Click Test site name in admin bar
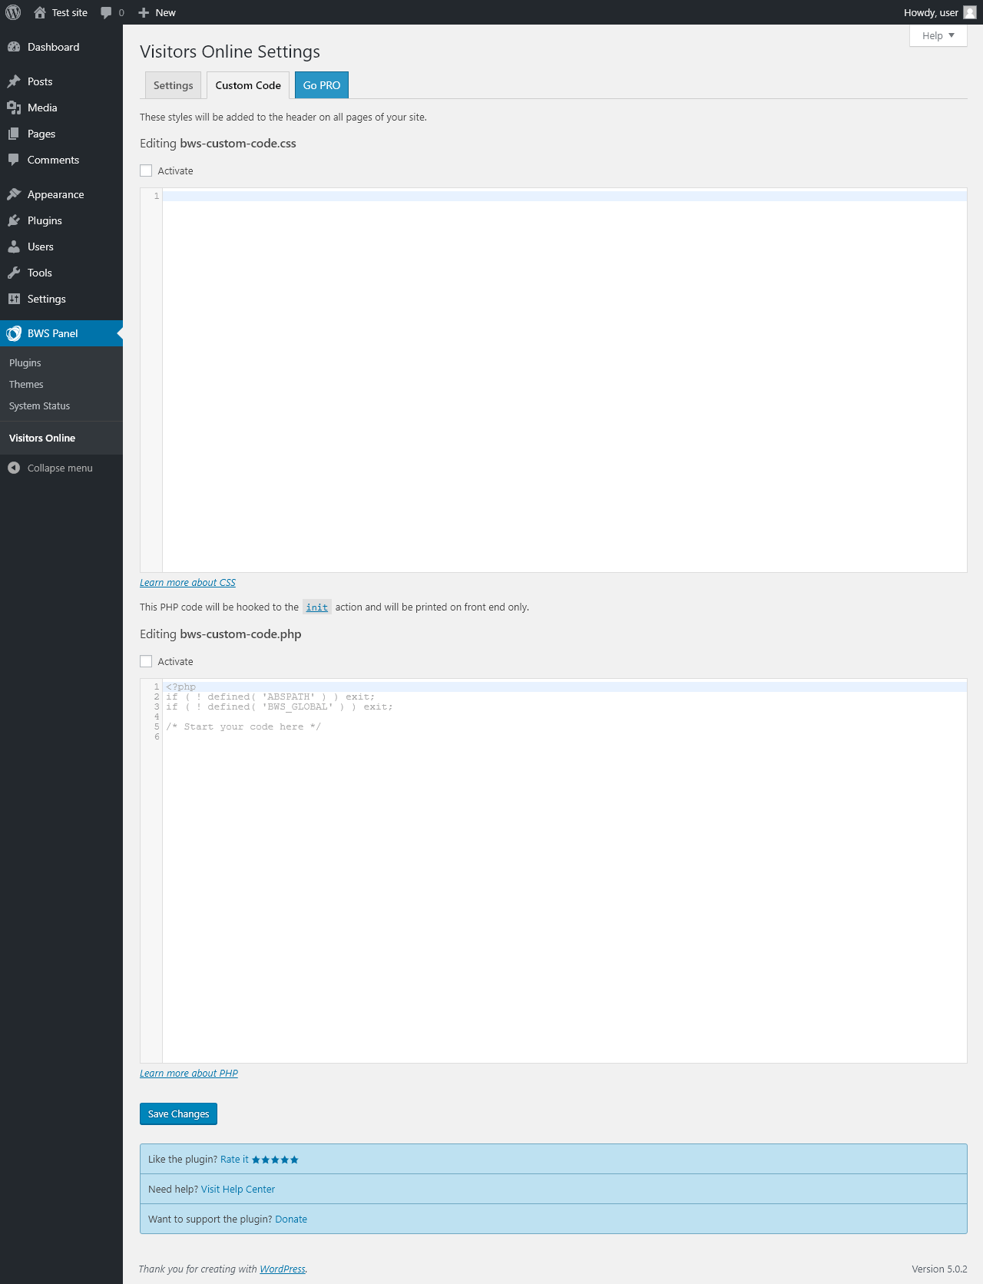Viewport: 983px width, 1284px height. click(x=70, y=12)
